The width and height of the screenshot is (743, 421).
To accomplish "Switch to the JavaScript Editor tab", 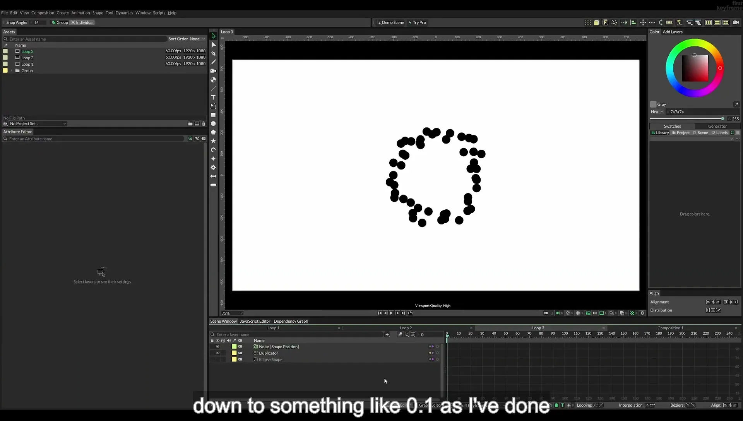I will 255,321.
